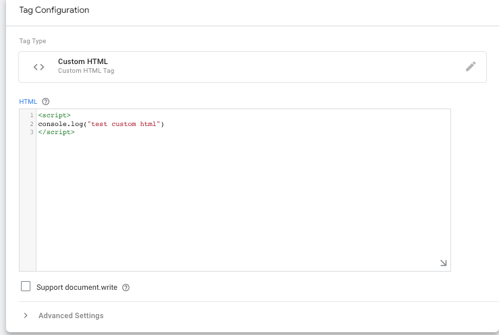
Task: Enable the Support document.write checkbox
Action: (x=26, y=286)
